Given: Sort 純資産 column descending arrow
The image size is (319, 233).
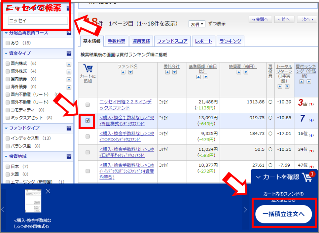Looking at the screenshot, I should pyautogui.click(x=246, y=72).
